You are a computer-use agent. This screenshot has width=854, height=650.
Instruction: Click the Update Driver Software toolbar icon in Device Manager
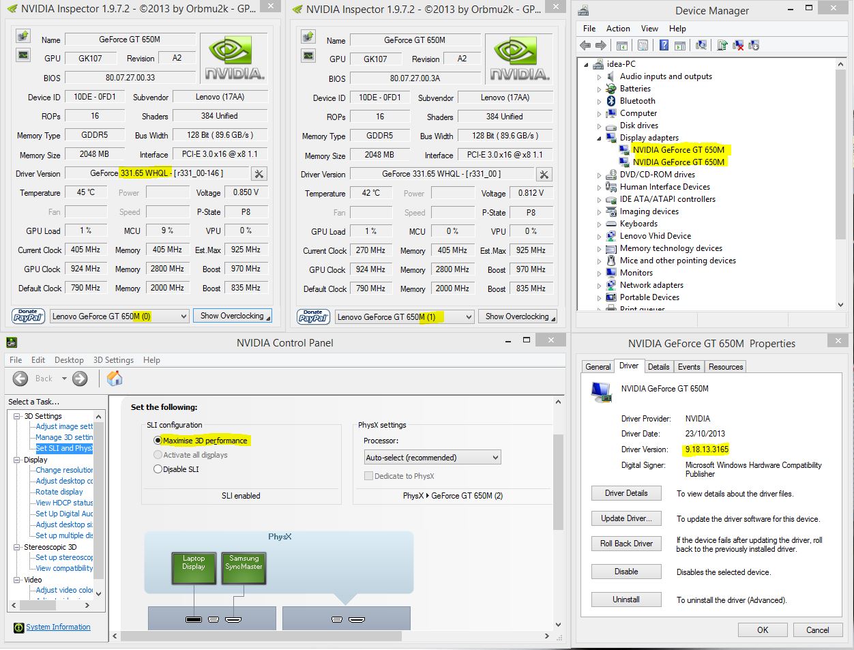click(722, 45)
